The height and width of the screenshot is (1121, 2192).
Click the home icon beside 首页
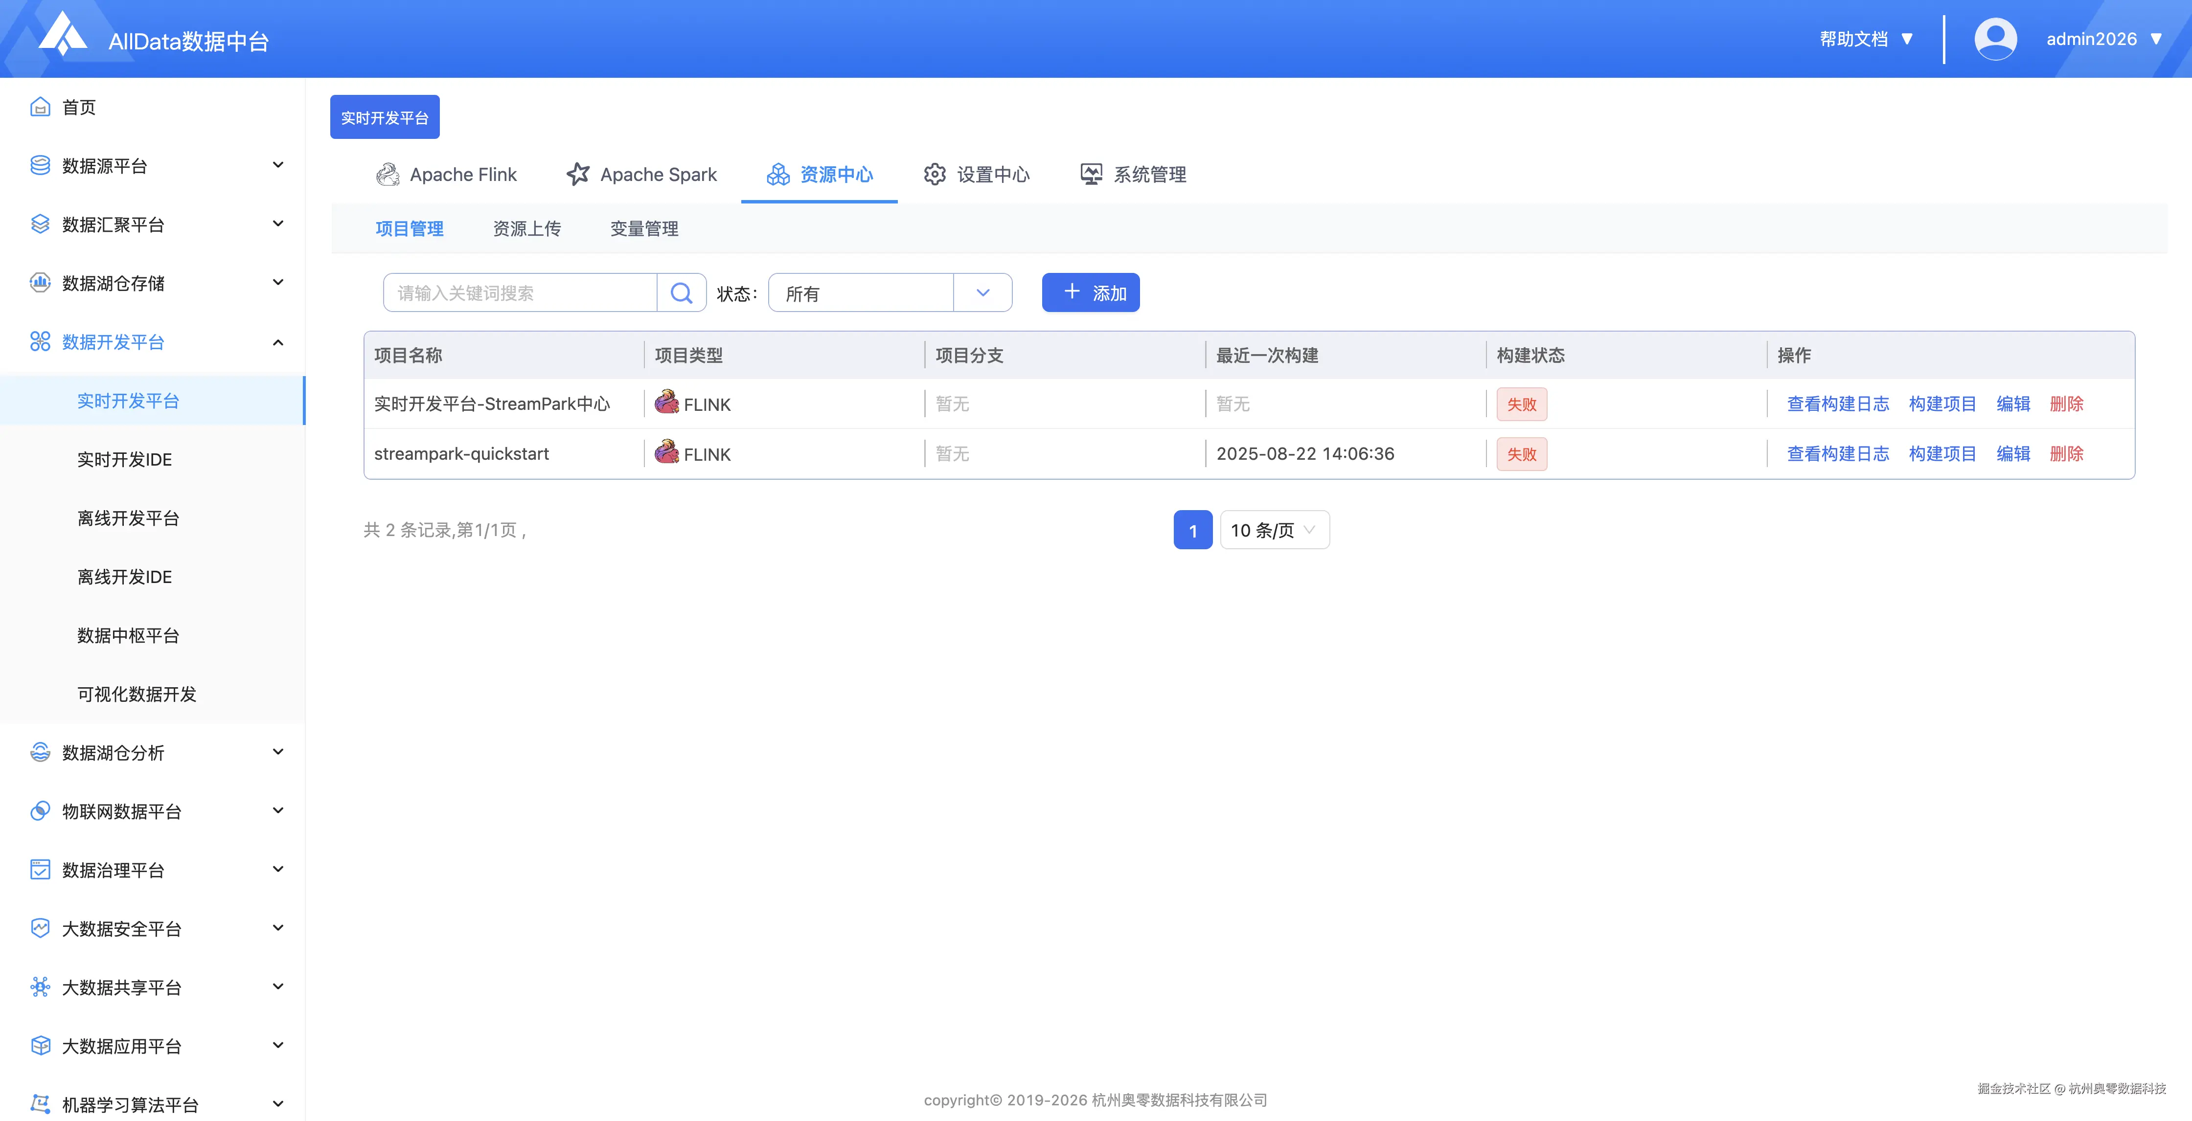(40, 107)
